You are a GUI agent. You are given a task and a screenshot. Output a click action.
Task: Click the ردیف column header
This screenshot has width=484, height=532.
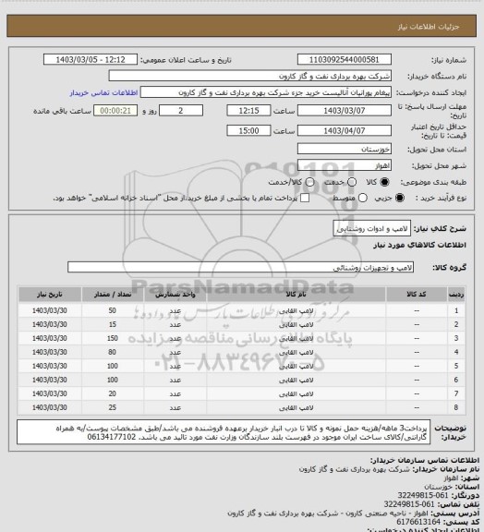(456, 295)
